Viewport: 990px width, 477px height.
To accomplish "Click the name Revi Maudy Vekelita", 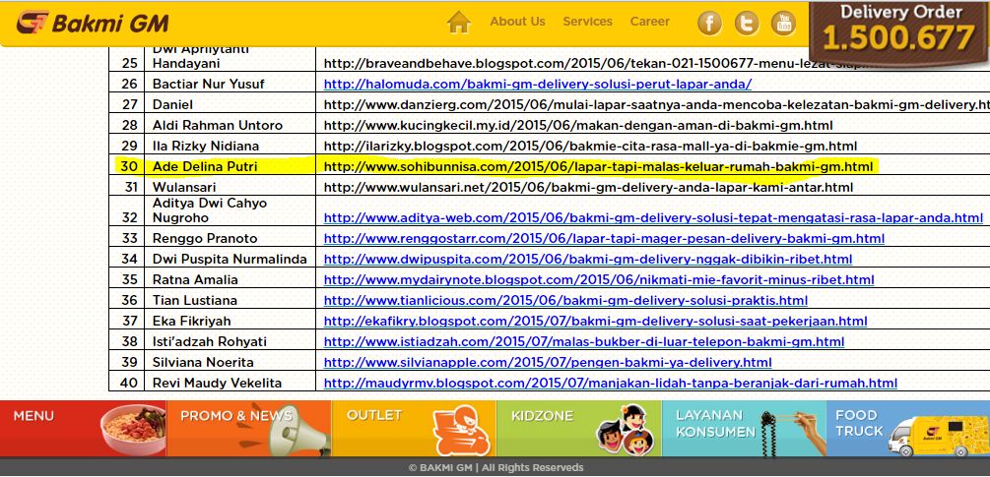I will click(217, 384).
